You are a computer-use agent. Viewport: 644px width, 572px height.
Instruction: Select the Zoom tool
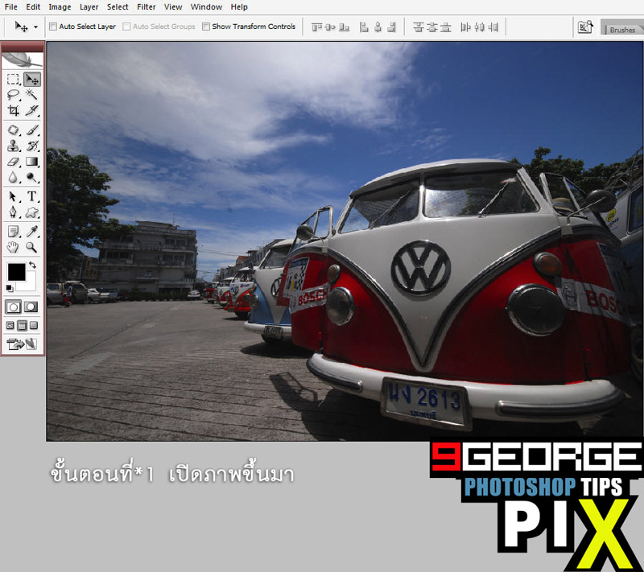pyautogui.click(x=31, y=247)
